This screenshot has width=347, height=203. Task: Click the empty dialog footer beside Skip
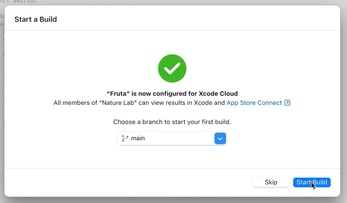click(x=128, y=182)
